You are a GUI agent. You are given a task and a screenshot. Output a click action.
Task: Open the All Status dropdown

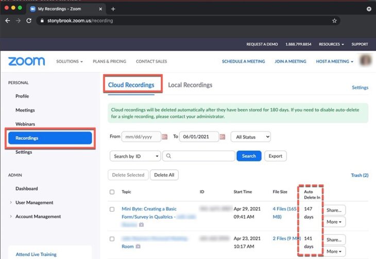pos(250,137)
